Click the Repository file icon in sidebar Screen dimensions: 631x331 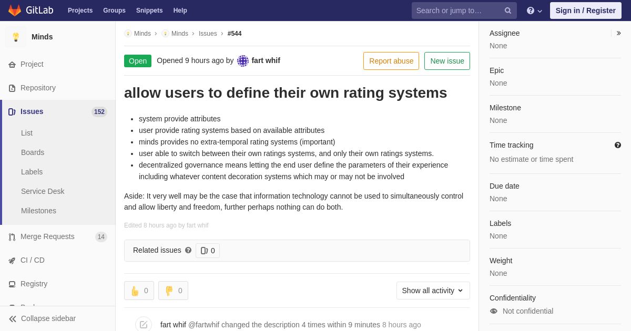click(x=12, y=88)
